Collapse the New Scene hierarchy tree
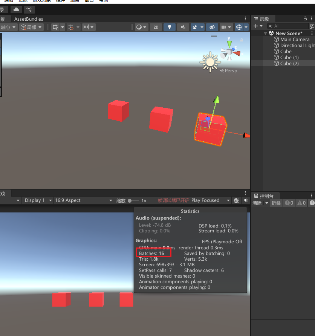The height and width of the screenshot is (336, 315). pyautogui.click(x=266, y=33)
